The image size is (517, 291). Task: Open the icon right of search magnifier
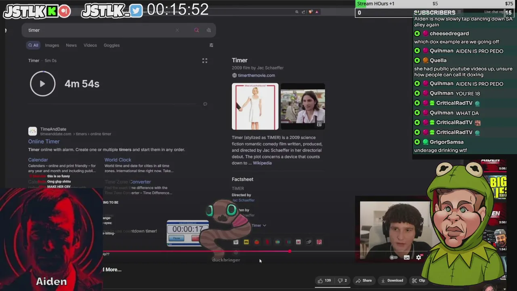[208, 30]
